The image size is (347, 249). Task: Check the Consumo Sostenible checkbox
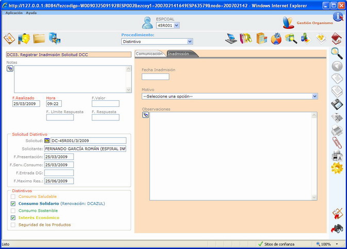coord(13,211)
